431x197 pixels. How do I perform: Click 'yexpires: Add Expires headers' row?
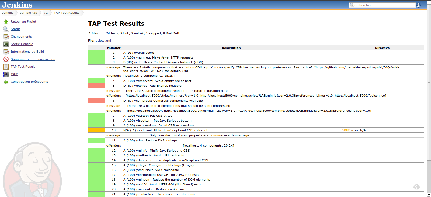point(256,86)
